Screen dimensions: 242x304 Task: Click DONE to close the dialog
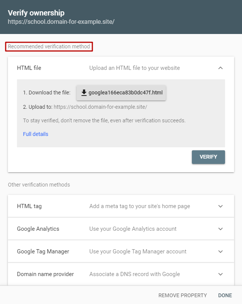(225, 295)
